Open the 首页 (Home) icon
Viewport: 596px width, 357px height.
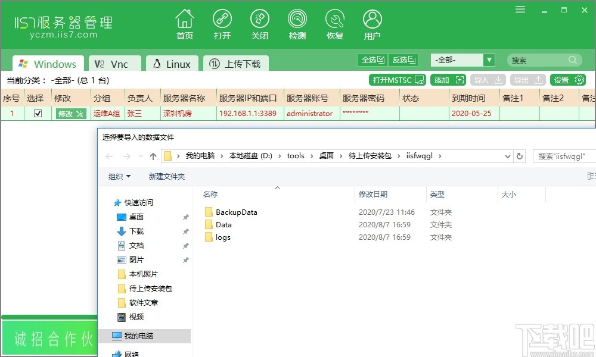(184, 24)
